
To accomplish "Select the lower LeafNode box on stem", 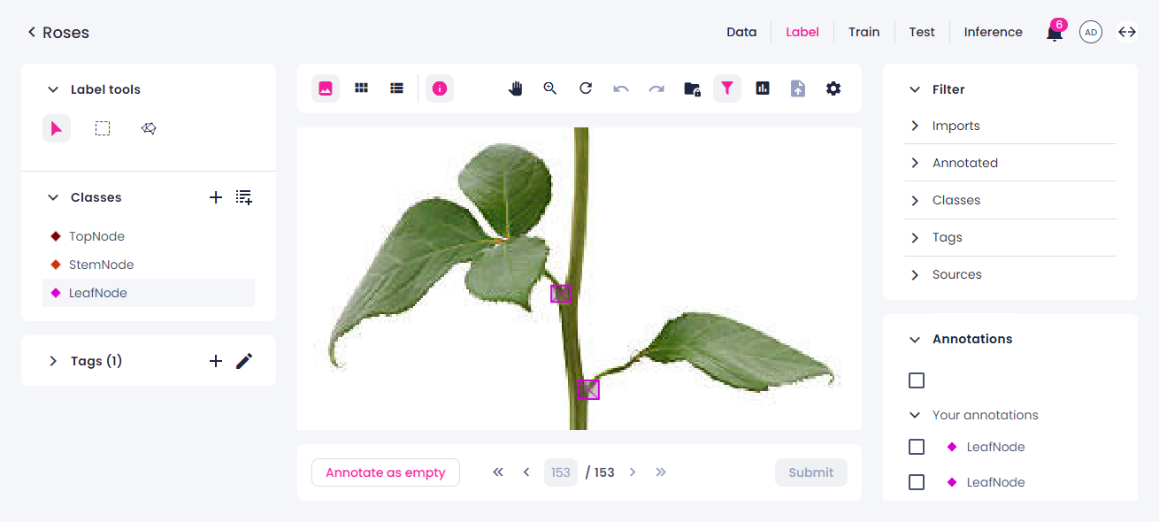I will point(588,389).
